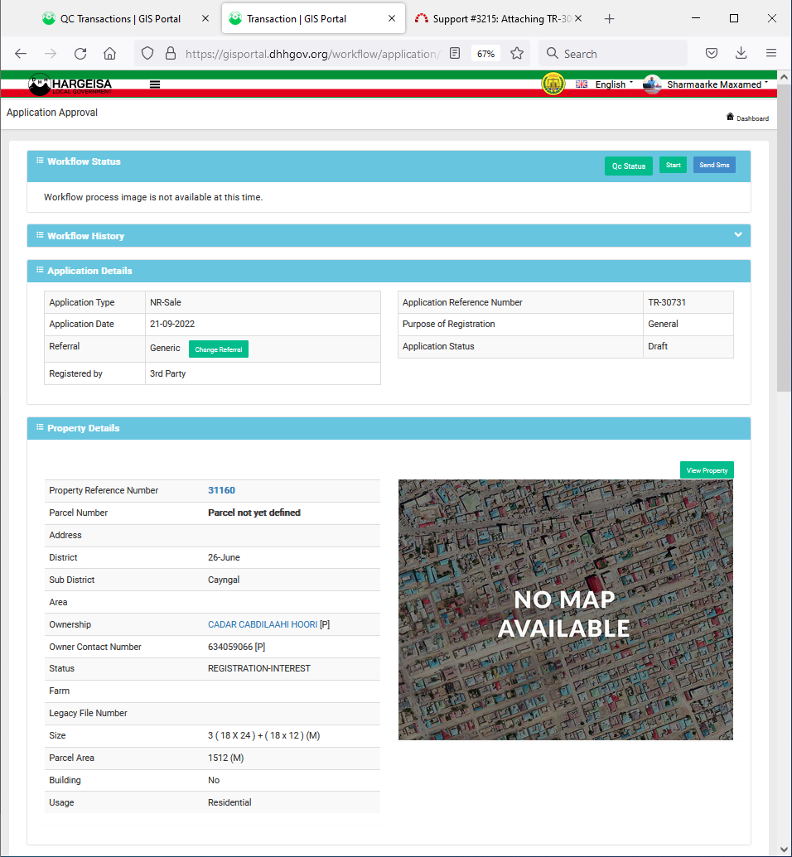Click the search magnifier icon

coord(553,54)
